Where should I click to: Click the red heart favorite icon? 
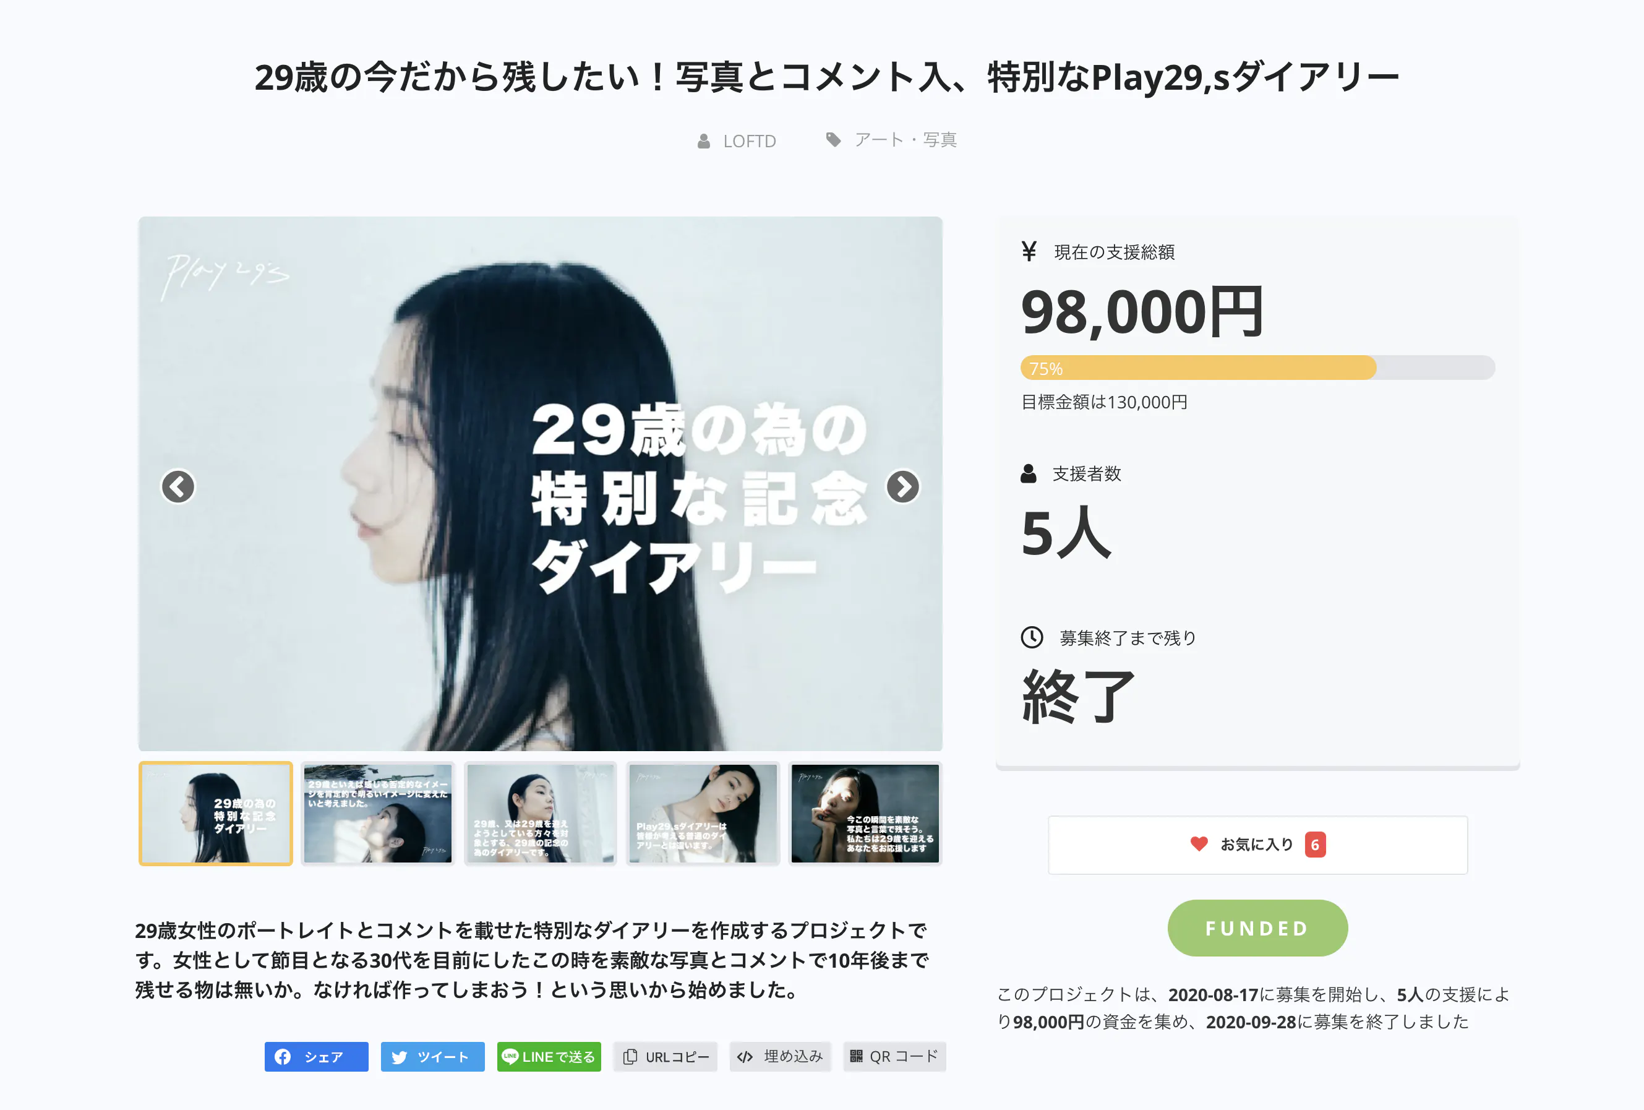tap(1198, 844)
